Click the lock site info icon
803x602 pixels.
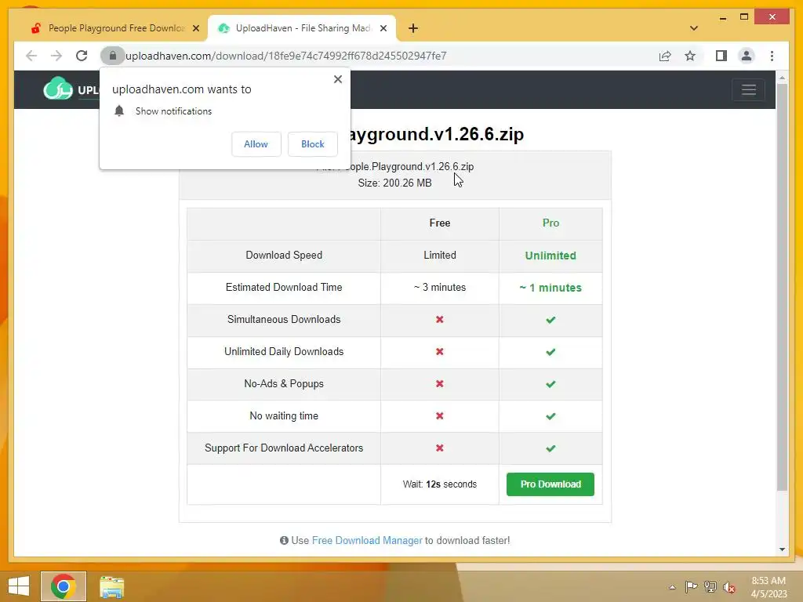coord(113,56)
